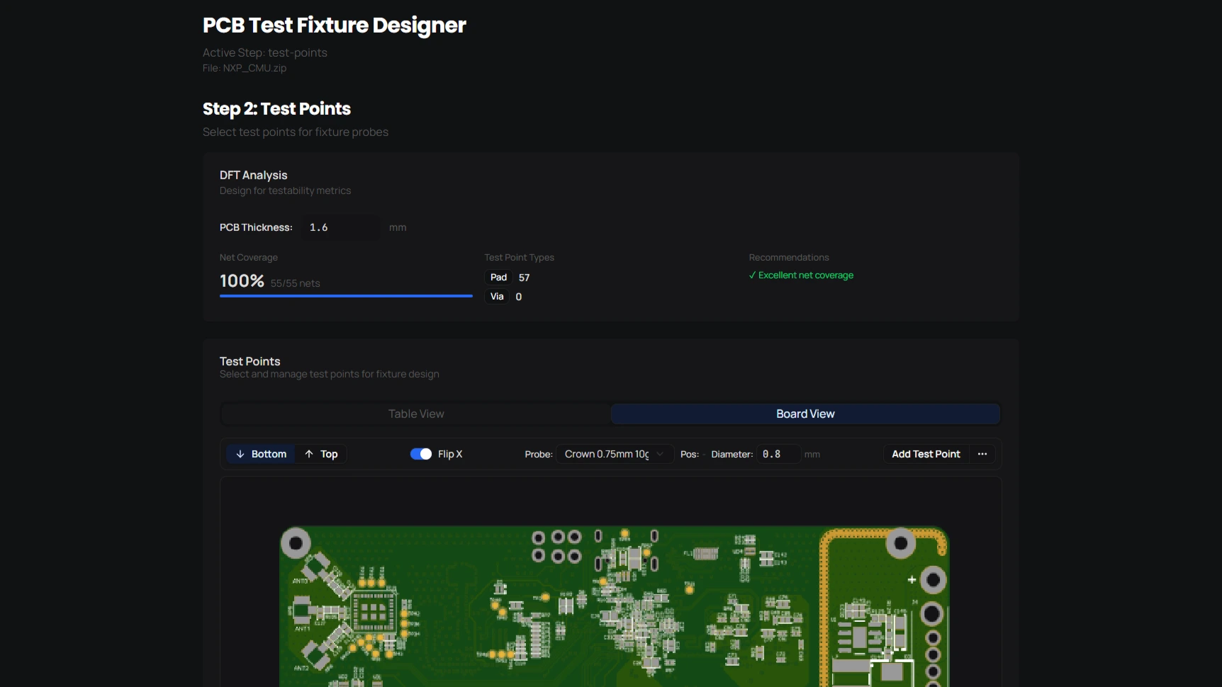The width and height of the screenshot is (1222, 687).
Task: Click the Net Coverage progress bar
Action: click(346, 296)
